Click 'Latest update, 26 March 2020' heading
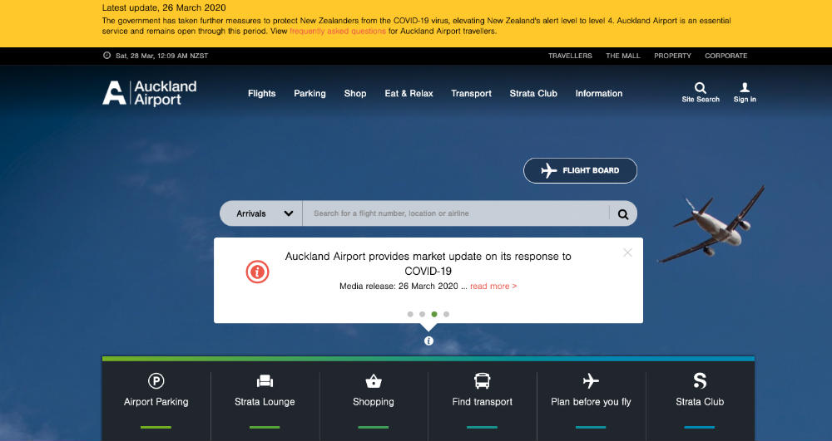 click(164, 8)
